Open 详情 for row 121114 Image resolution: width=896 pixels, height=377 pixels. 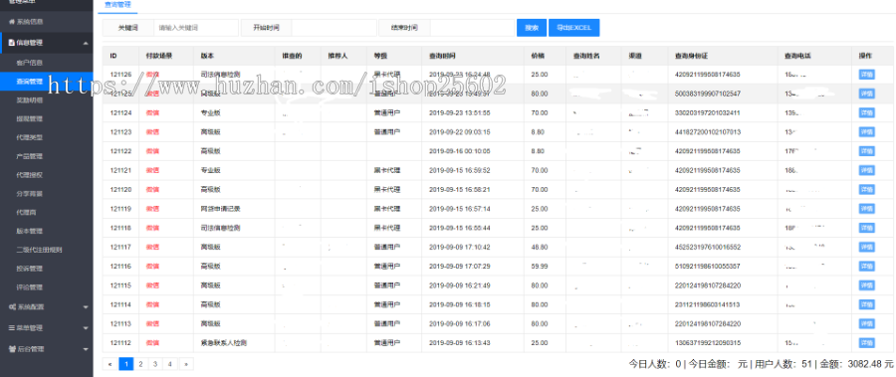coord(866,305)
